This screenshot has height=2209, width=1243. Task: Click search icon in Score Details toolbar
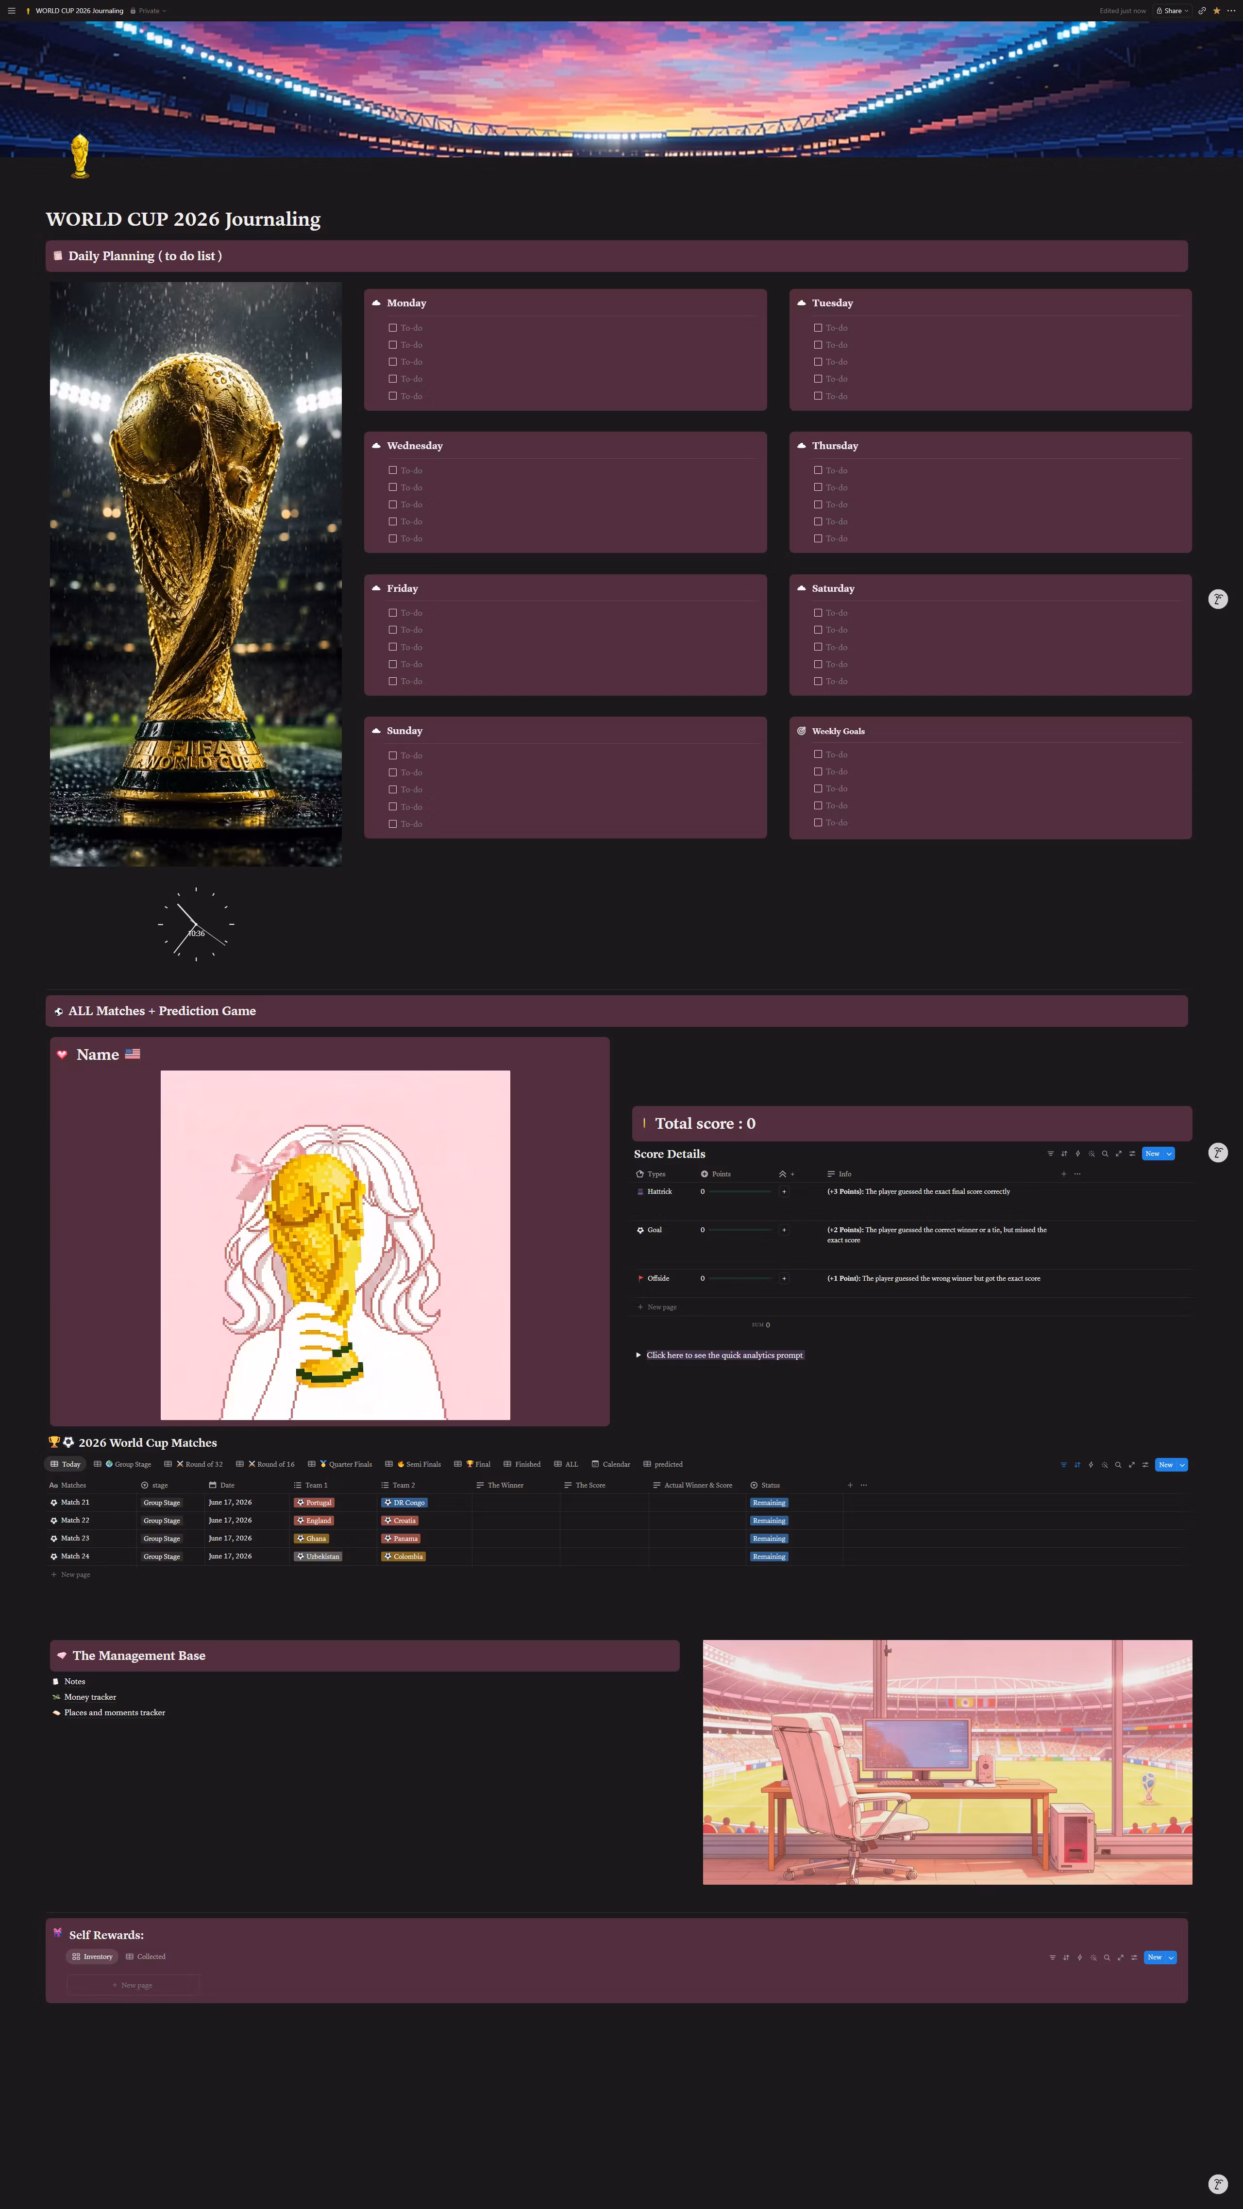point(1105,1154)
